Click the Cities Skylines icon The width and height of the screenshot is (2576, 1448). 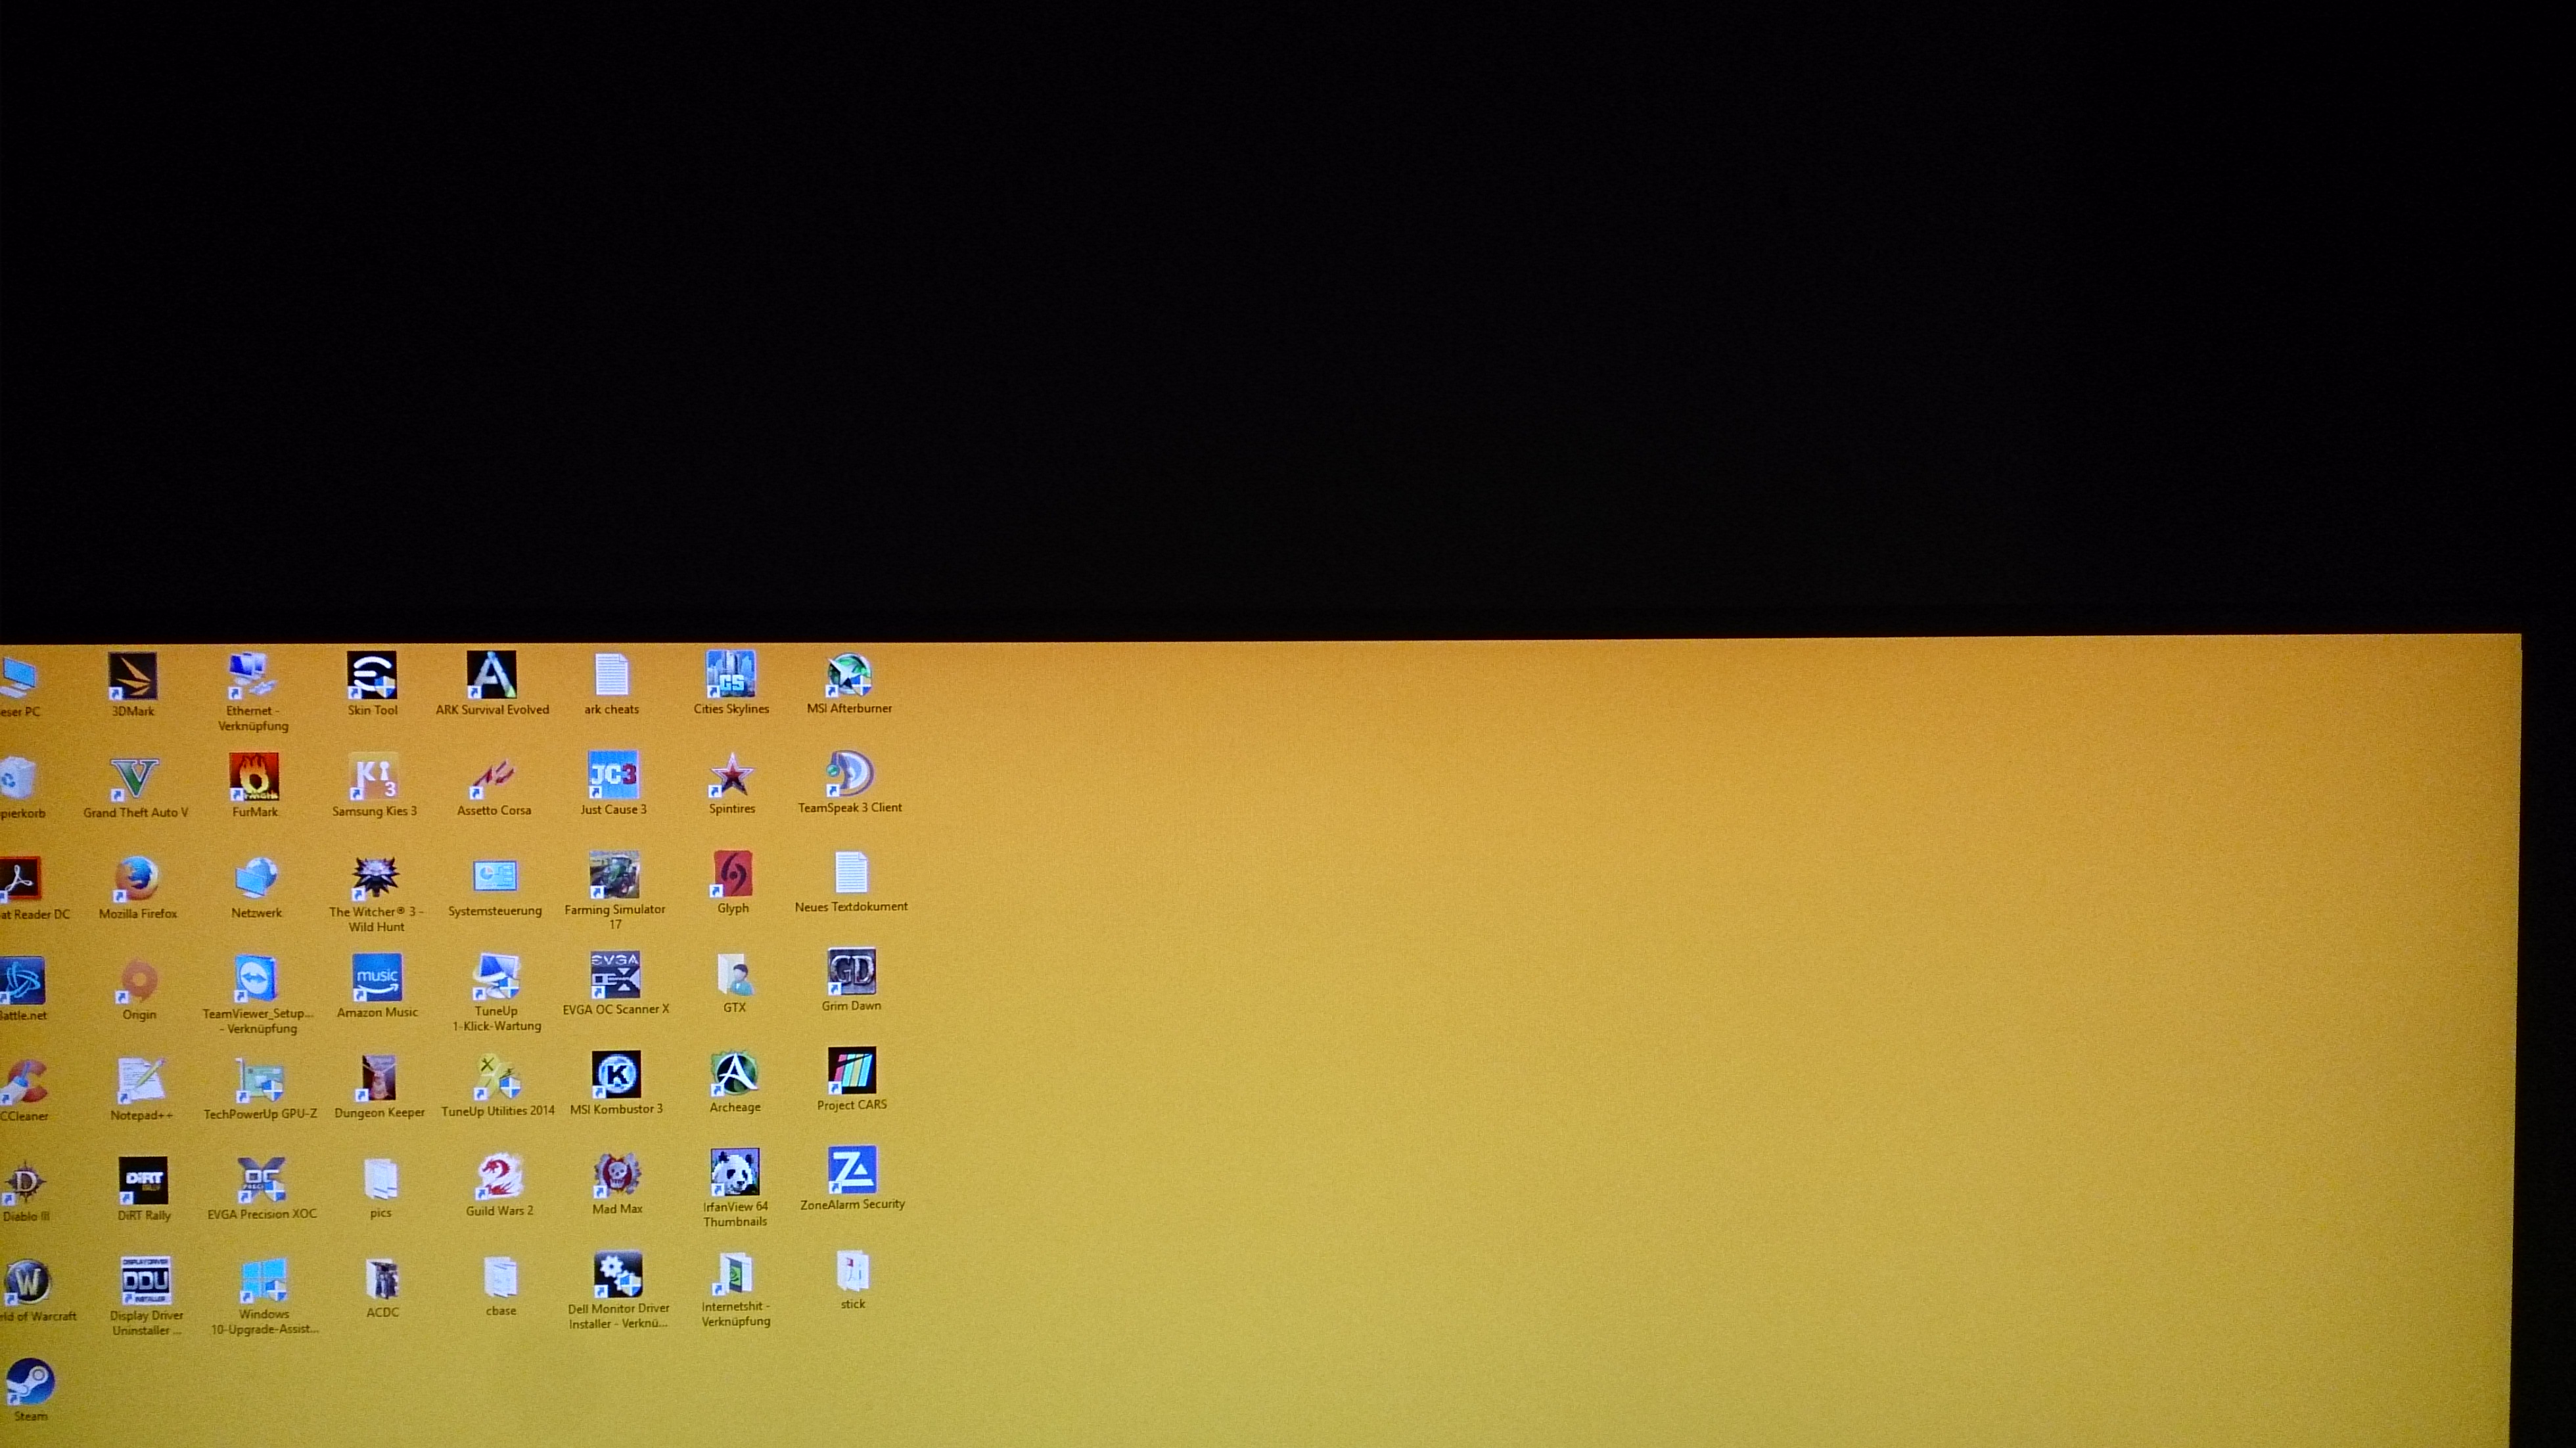tap(731, 674)
